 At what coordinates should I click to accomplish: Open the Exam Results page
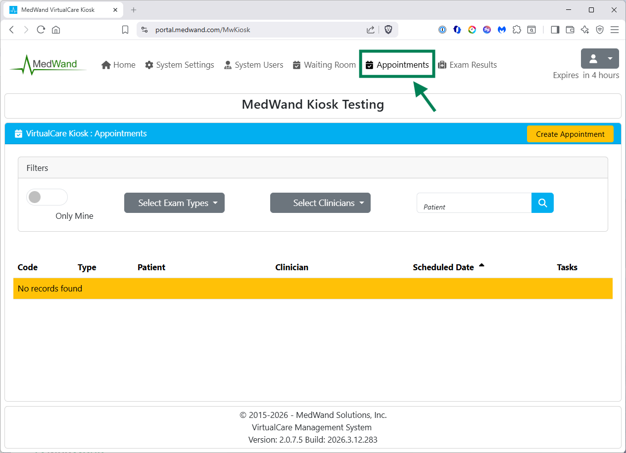[x=467, y=65]
